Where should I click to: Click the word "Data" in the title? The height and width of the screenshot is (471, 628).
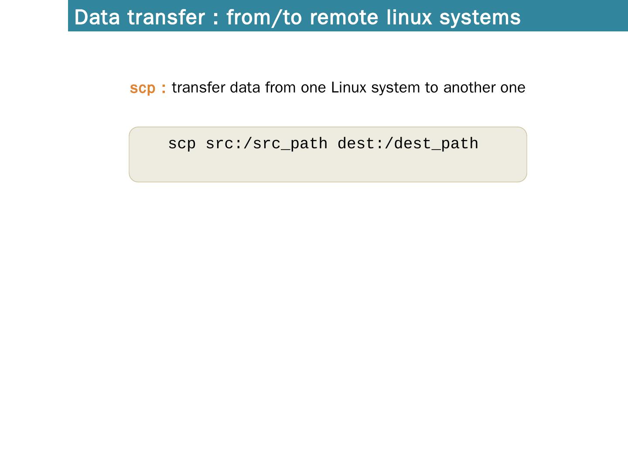[x=97, y=17]
